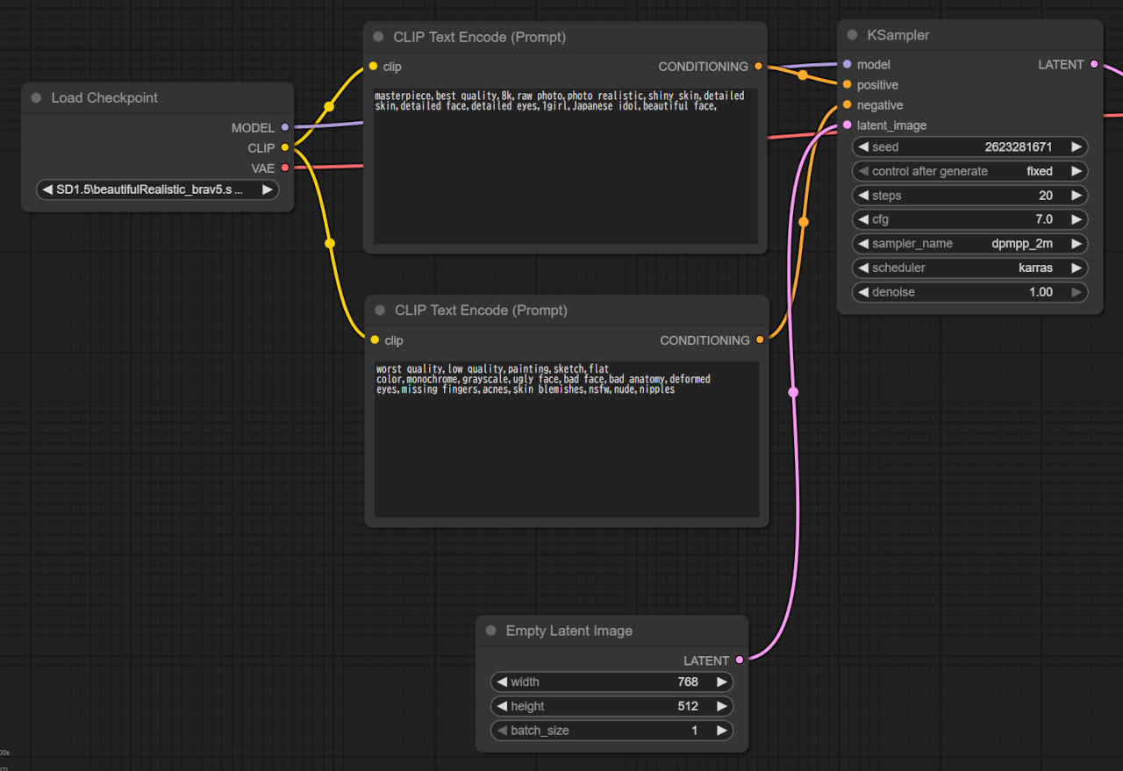Image resolution: width=1123 pixels, height=771 pixels.
Task: Click the LATENT output port on KSampler
Action: 1093,65
